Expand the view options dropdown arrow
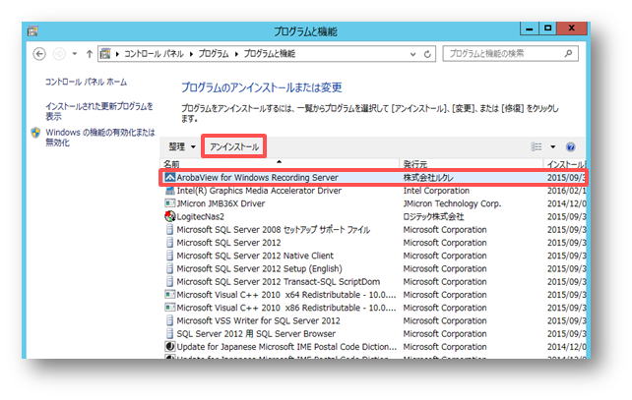This screenshot has height=400, width=632. coord(553,146)
